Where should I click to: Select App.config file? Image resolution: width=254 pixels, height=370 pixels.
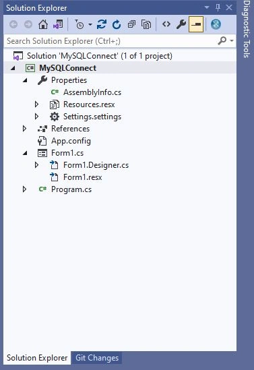71,141
